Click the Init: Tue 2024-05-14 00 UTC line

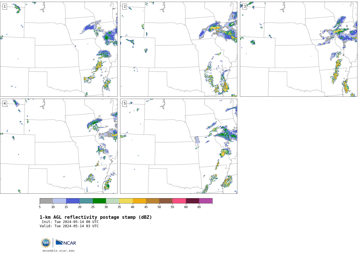[x=70, y=222]
